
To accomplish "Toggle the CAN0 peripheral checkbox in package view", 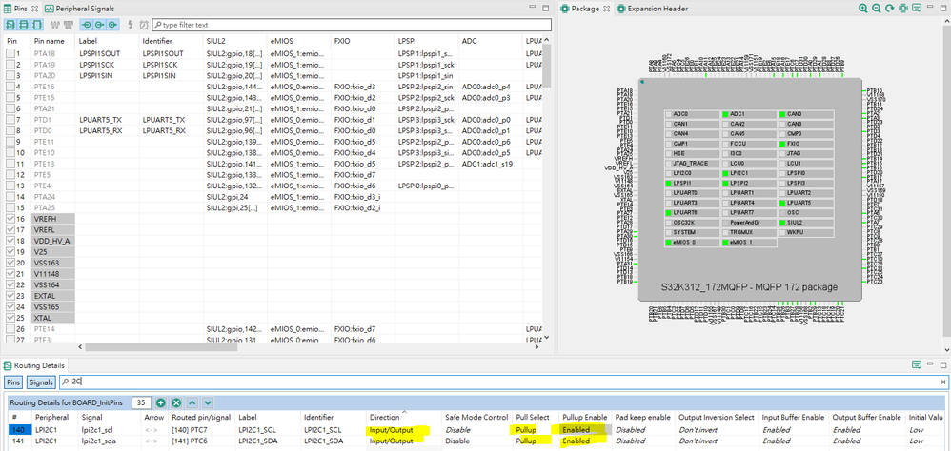I will click(782, 114).
